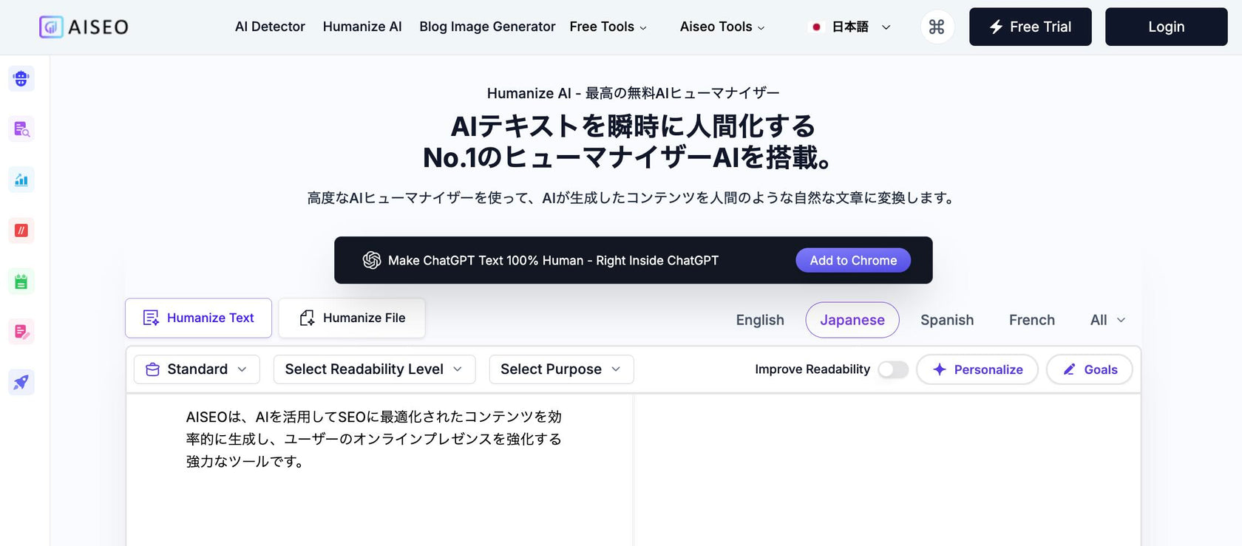The image size is (1242, 546).
Task: Open the red double-slash sidebar icon
Action: pyautogui.click(x=21, y=231)
